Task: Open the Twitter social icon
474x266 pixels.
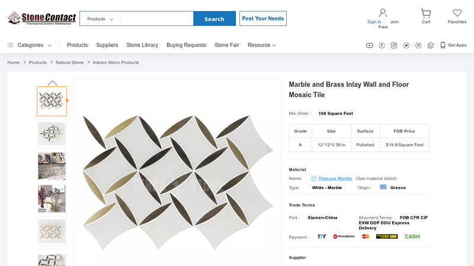Action: [x=406, y=46]
